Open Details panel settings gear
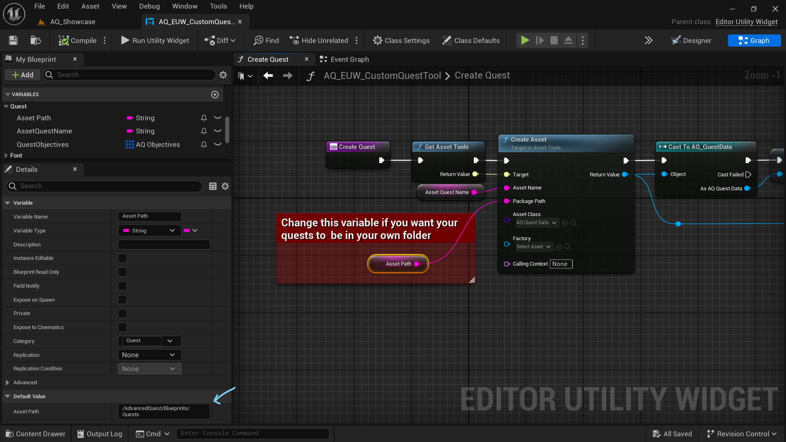The image size is (786, 442). click(x=225, y=186)
